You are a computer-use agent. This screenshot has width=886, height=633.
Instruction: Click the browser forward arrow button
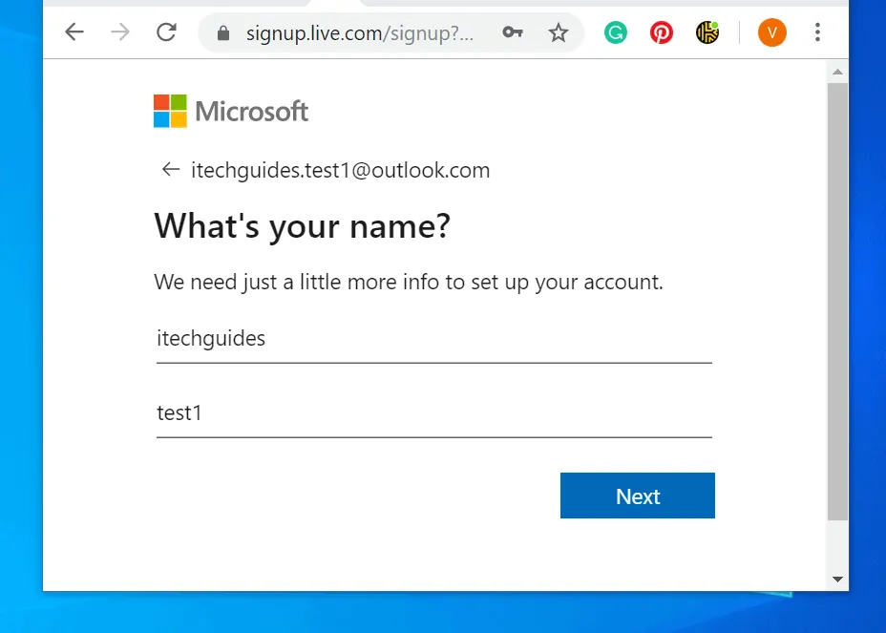coord(120,32)
